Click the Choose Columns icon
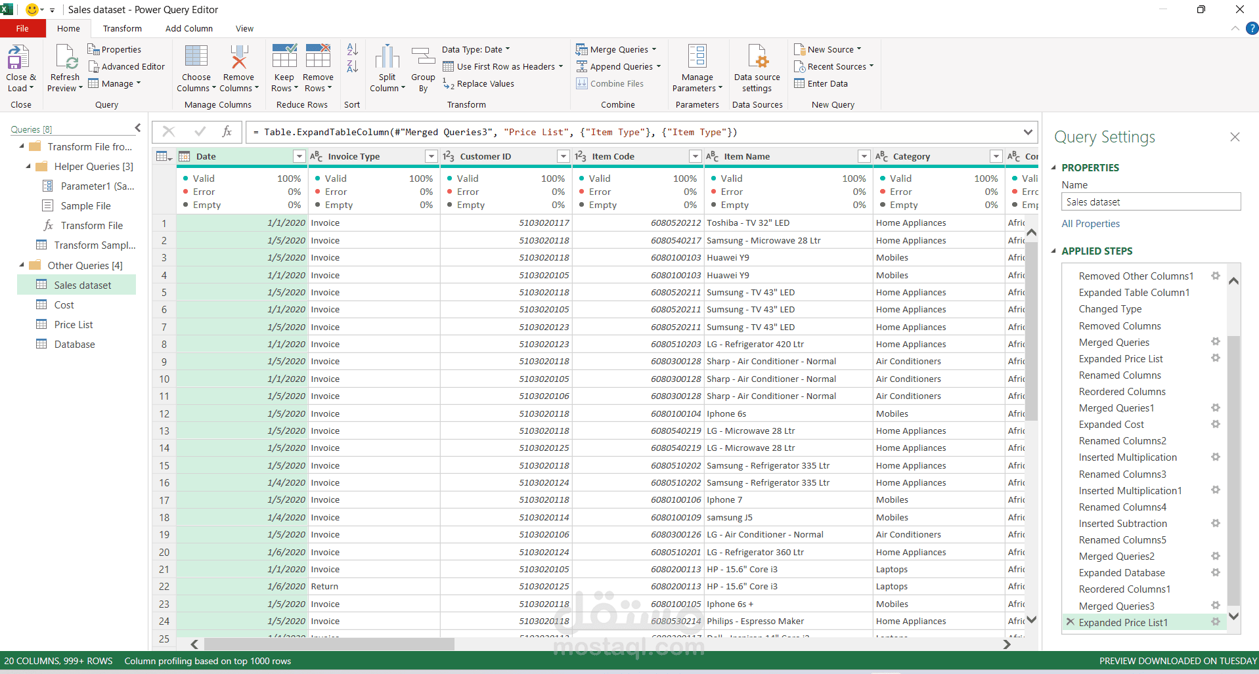Screen dimensions: 1259x674 (x=196, y=56)
